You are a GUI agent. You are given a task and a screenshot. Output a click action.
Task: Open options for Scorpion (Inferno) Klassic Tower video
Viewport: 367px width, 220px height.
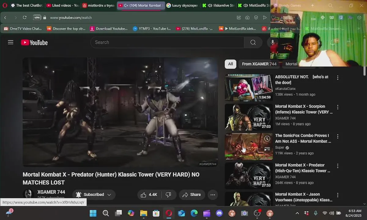[x=338, y=107]
